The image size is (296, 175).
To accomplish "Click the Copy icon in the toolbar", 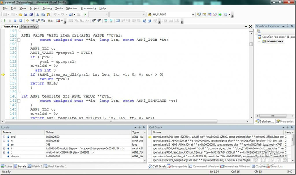I will (43, 14).
